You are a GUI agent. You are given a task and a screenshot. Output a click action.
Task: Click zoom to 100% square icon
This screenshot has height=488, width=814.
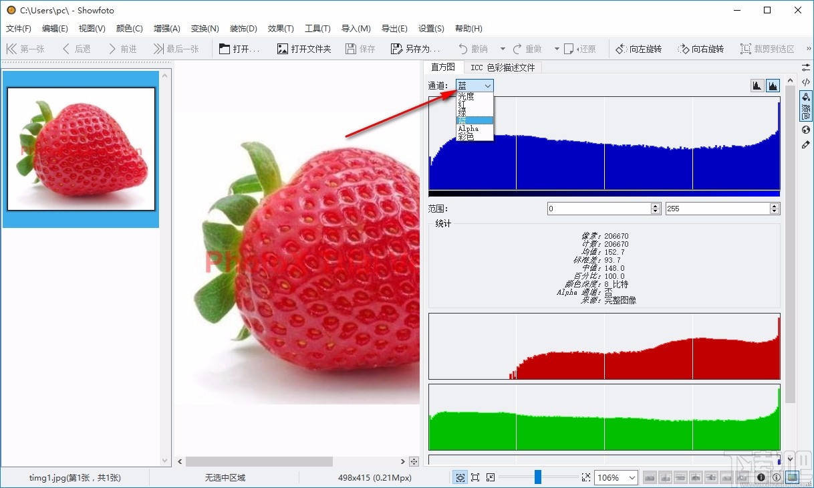pyautogui.click(x=475, y=477)
